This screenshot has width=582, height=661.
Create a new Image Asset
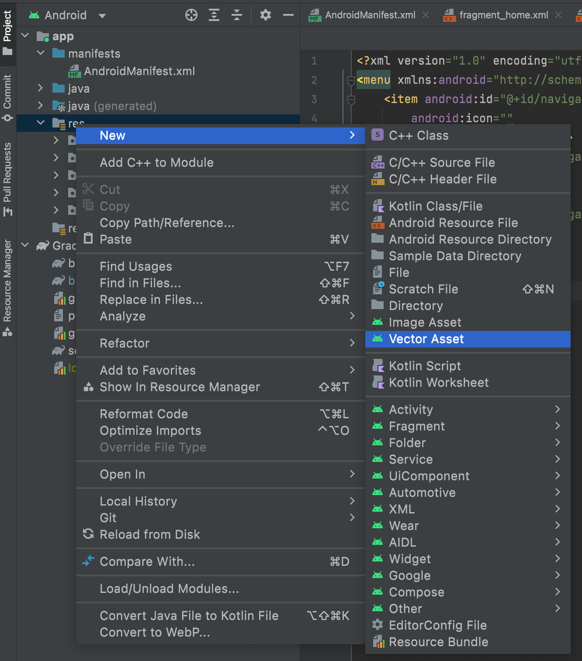(468, 323)
